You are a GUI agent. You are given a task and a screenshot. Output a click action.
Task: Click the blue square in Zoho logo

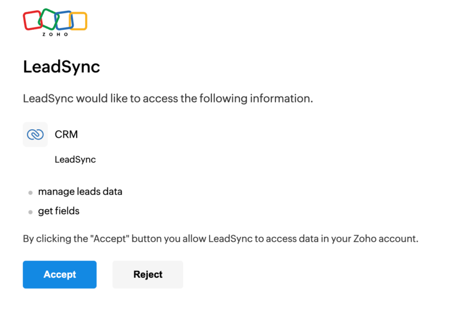(64, 21)
